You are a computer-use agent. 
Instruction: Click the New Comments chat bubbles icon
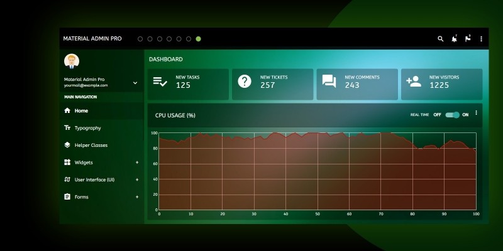click(329, 82)
